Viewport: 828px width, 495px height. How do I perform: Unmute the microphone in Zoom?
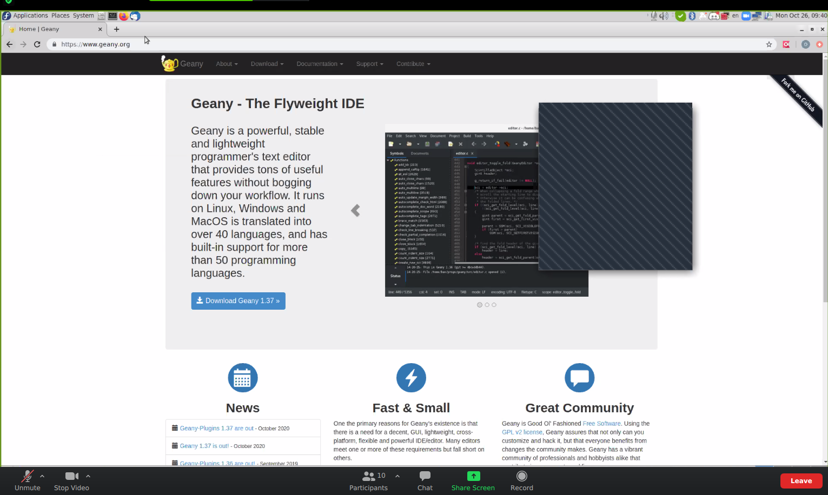pyautogui.click(x=27, y=480)
